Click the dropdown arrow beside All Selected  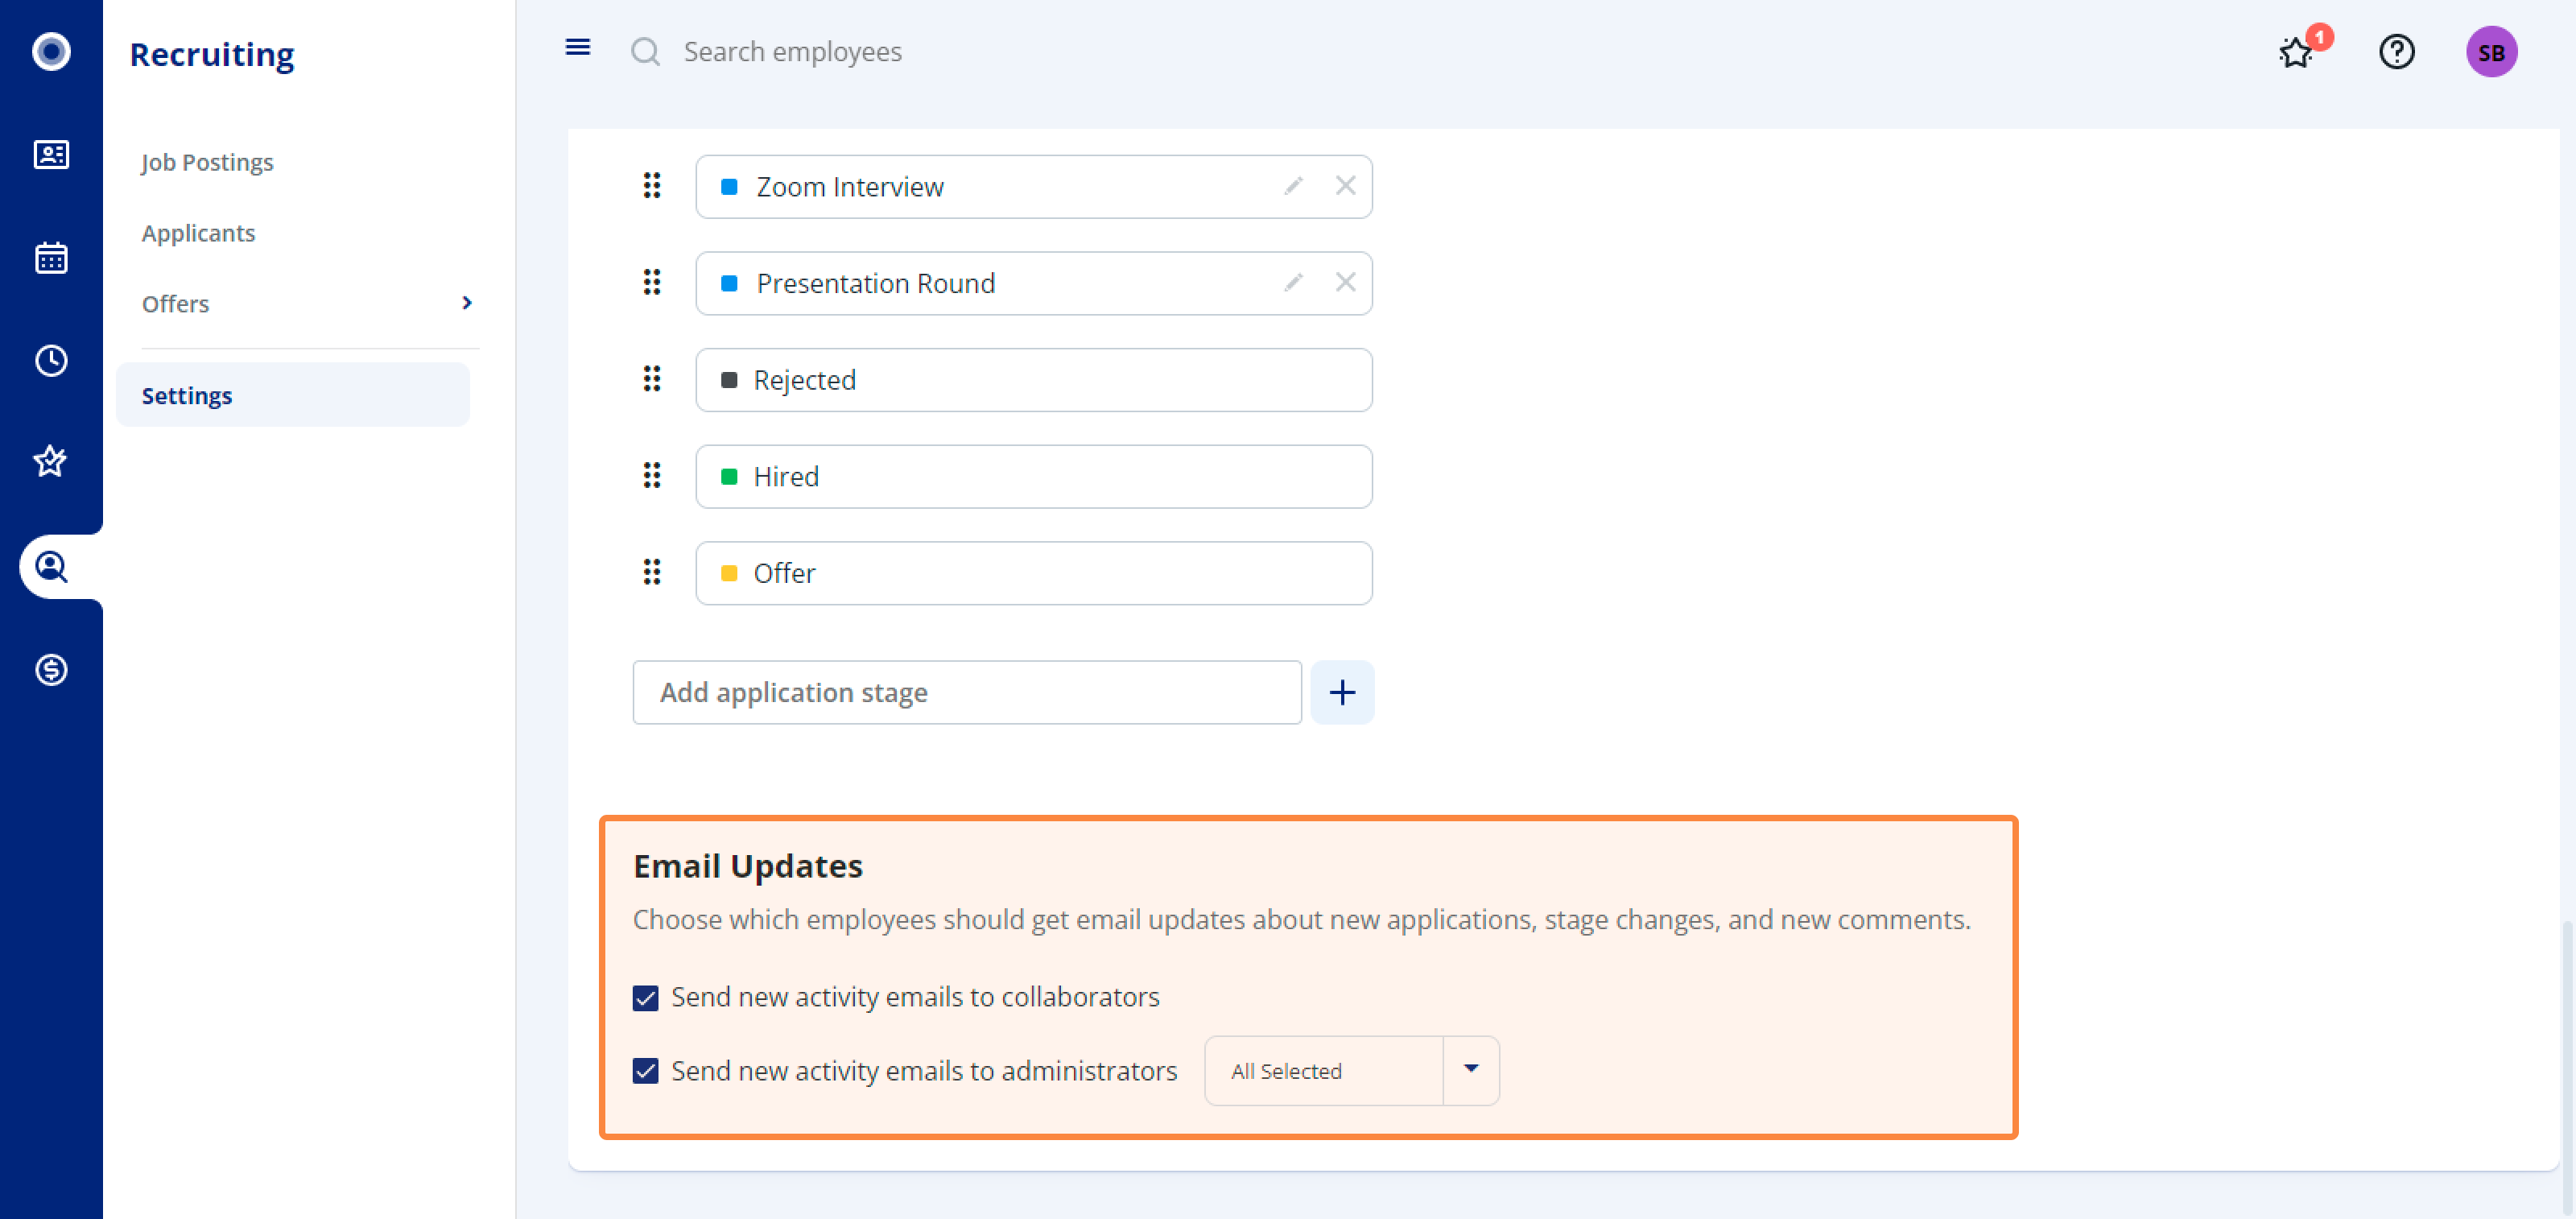1471,1069
